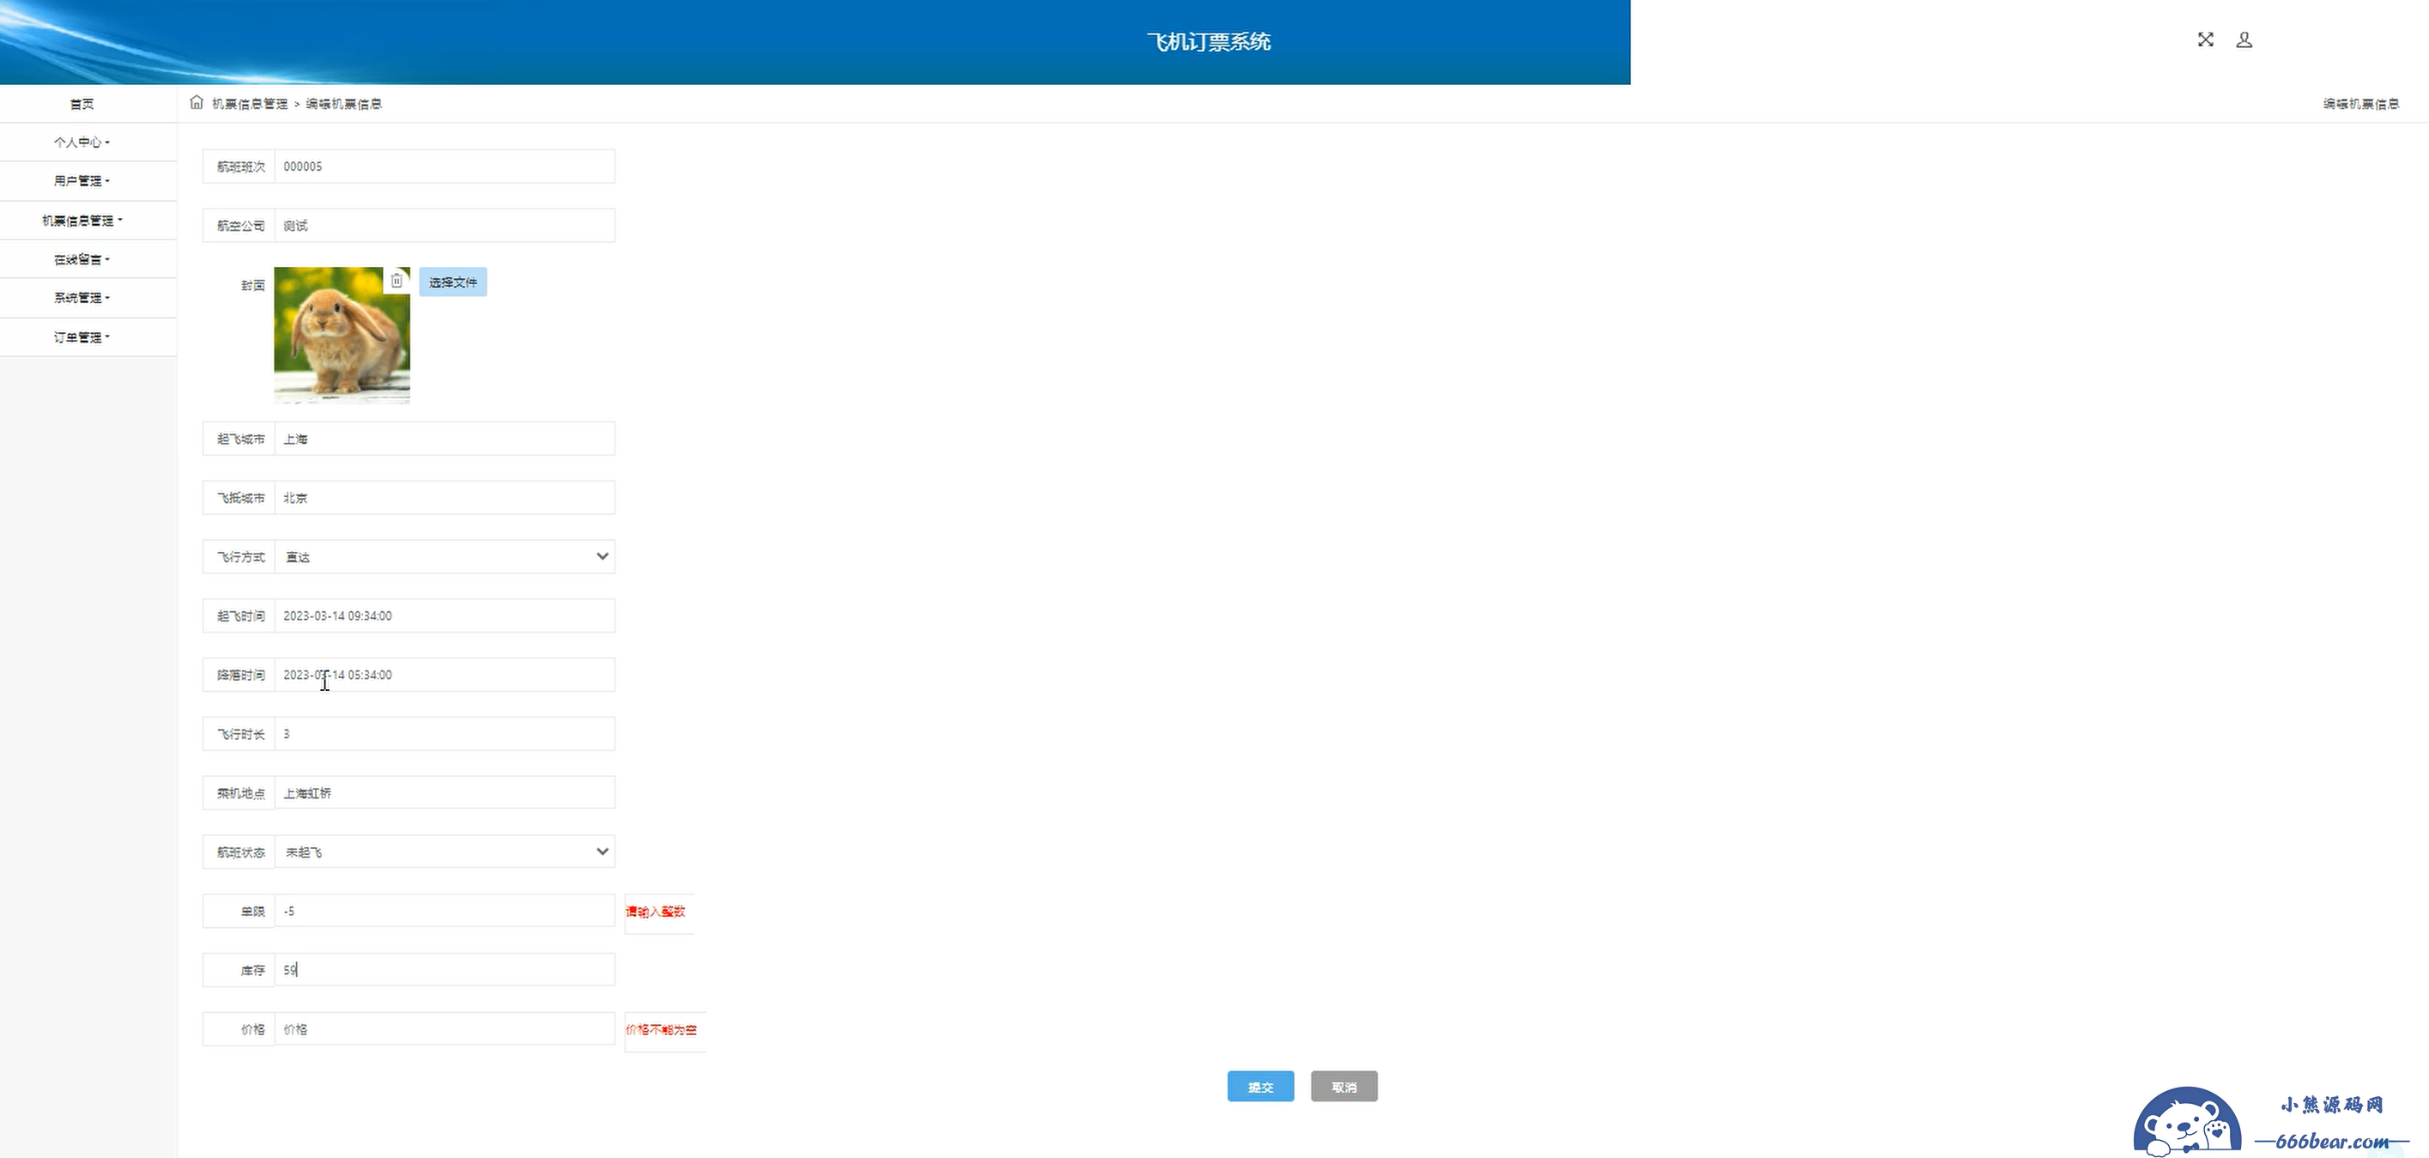Click the 降落时间 datetime field
Screen dimensions: 2429x1158
(x=445, y=676)
